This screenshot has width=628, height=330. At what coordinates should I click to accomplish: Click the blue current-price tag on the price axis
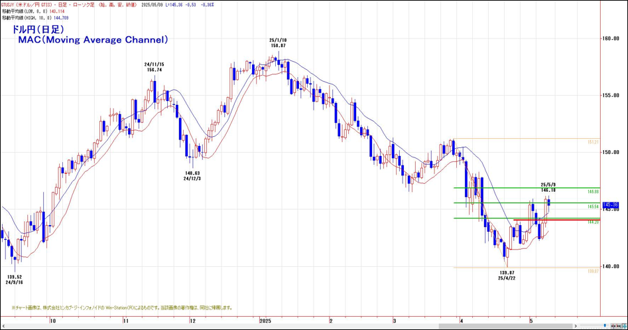click(x=610, y=205)
